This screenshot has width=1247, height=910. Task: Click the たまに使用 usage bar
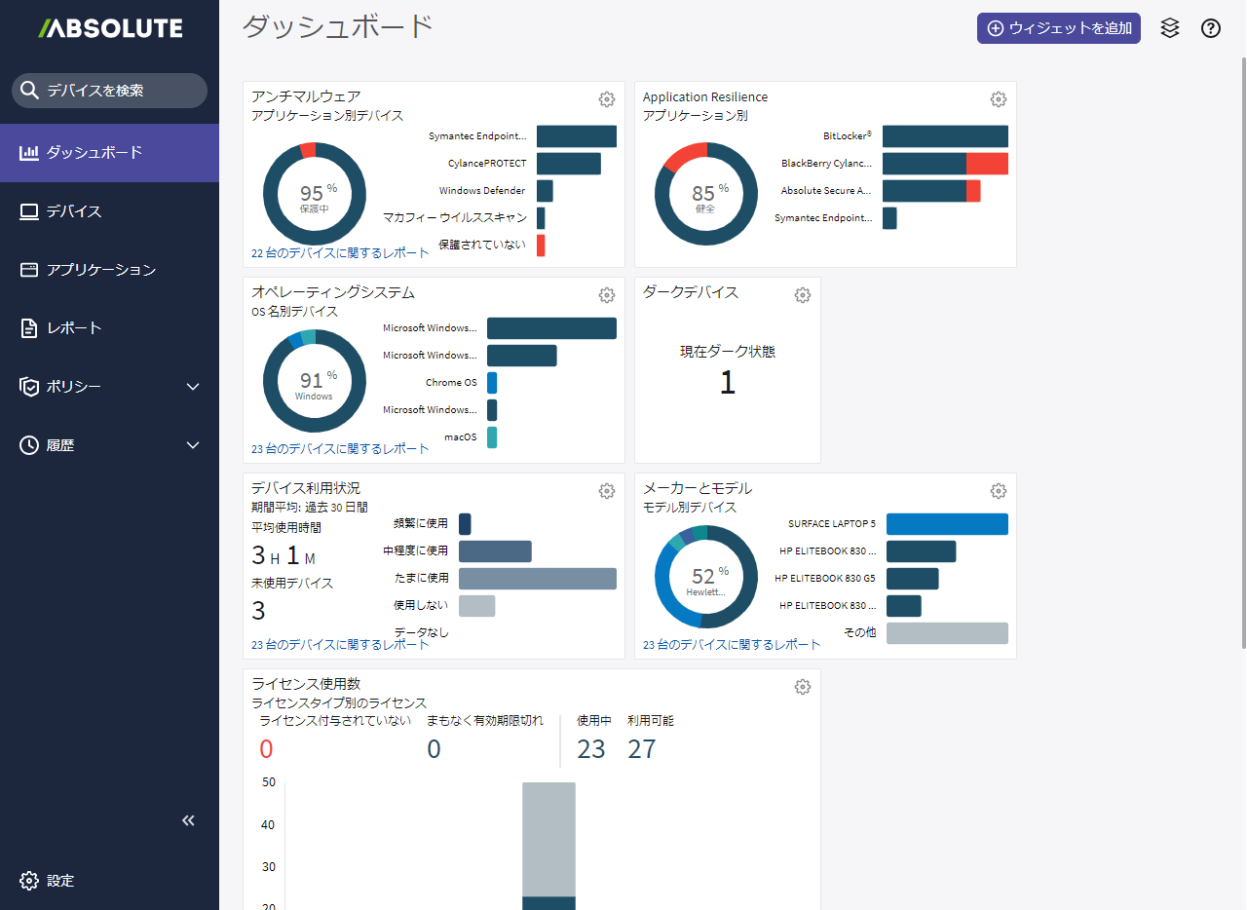(x=538, y=579)
